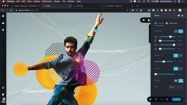This screenshot has height=105, width=187.
Task: Click the Update button
Action: 176,99
